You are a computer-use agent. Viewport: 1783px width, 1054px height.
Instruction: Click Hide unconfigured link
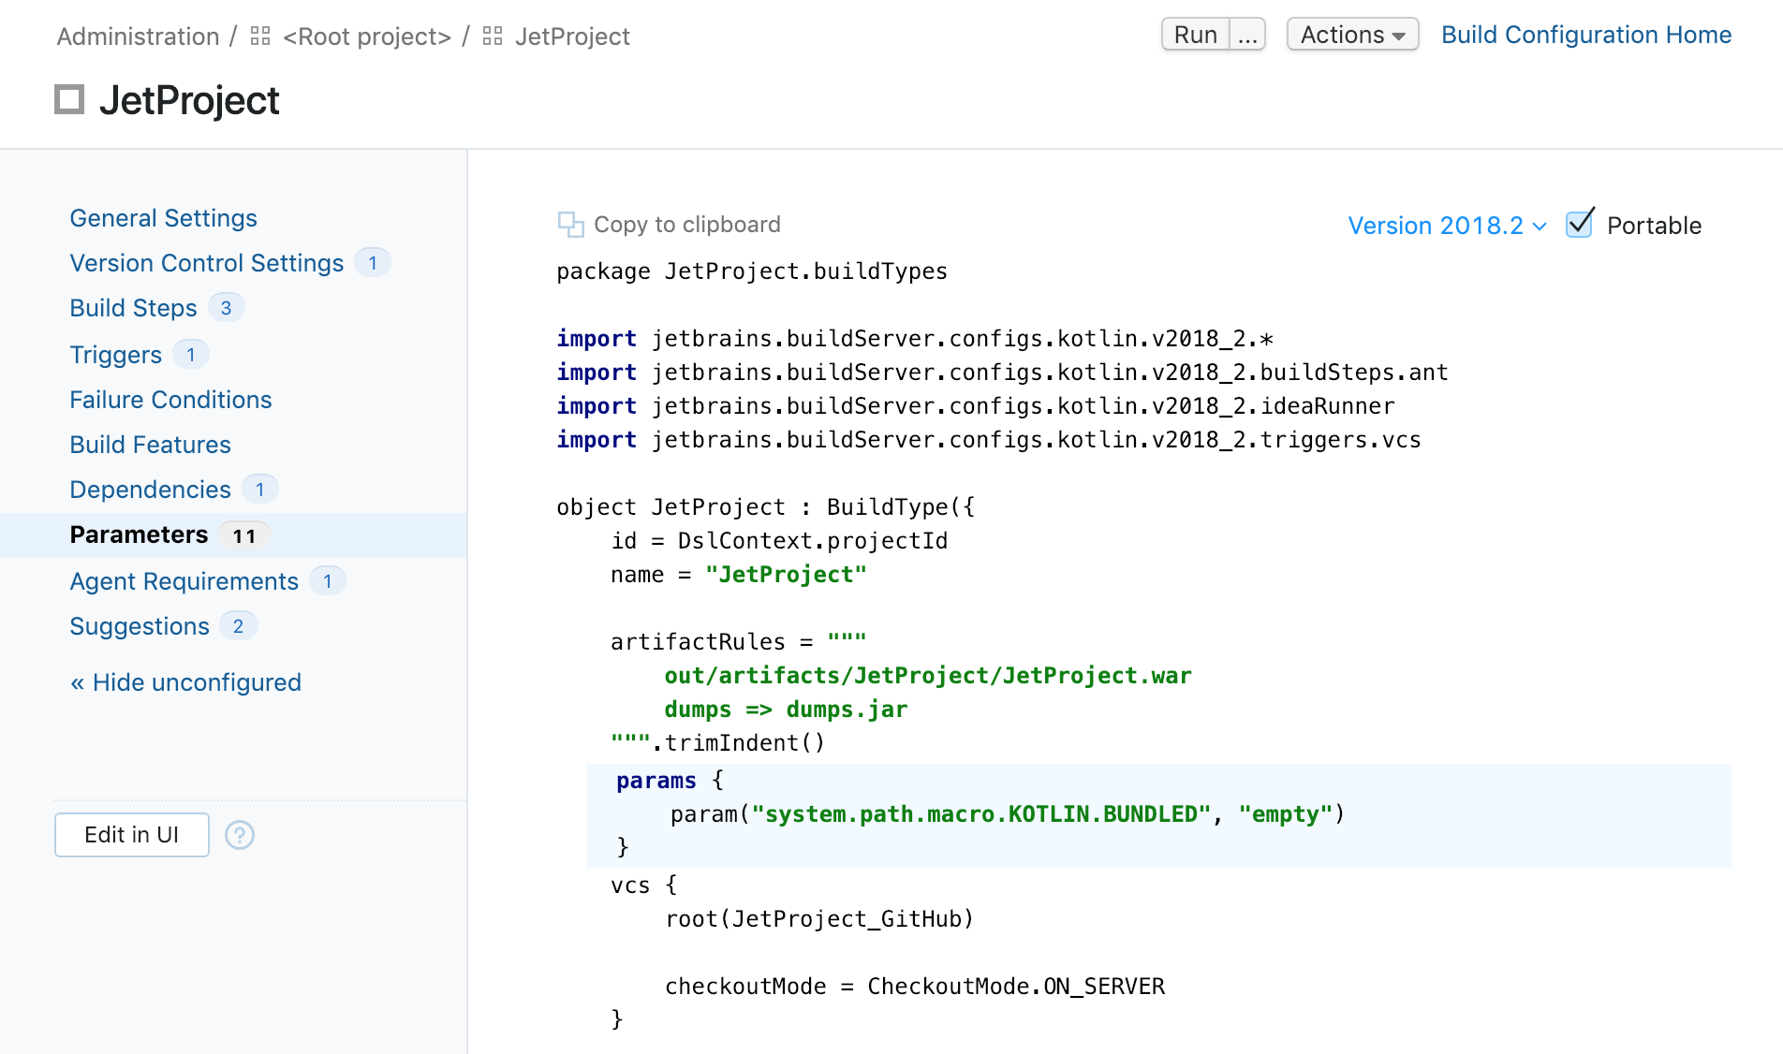click(x=185, y=682)
